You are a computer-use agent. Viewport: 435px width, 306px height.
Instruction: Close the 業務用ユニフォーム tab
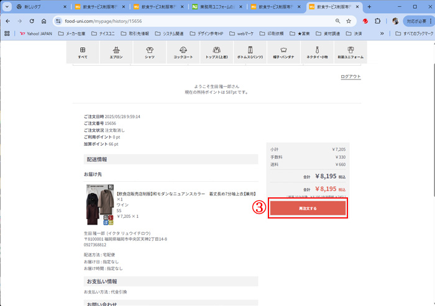[x=240, y=7]
